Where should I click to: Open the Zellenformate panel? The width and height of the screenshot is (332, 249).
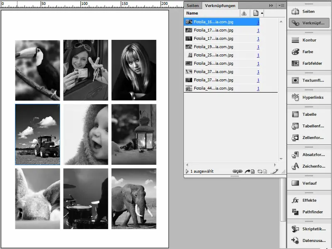[x=309, y=138]
